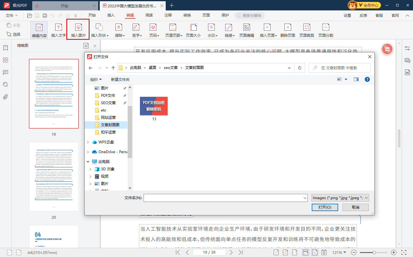Open the 插入页面 insert page tool
Viewport: 413px width, 257px height.
tap(268, 30)
